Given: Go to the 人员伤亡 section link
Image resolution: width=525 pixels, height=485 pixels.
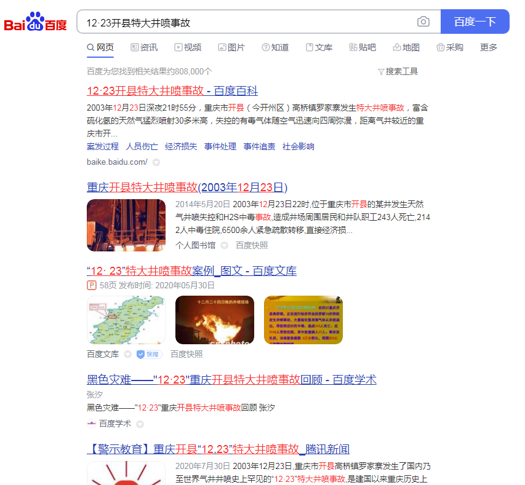Looking at the screenshot, I should pyautogui.click(x=142, y=146).
